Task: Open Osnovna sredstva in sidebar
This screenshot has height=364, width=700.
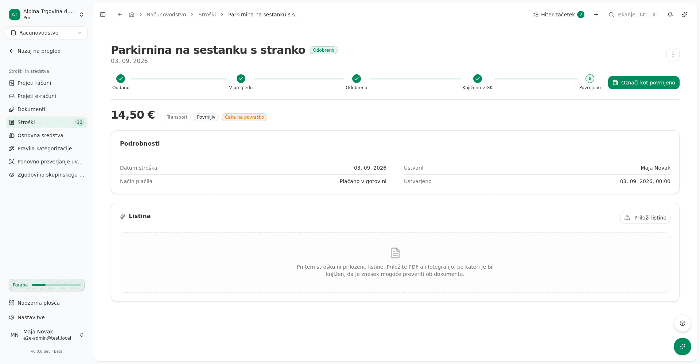Action: (47, 135)
